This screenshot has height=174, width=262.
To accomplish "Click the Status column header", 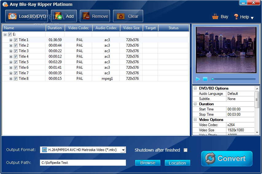I will 174,28.
